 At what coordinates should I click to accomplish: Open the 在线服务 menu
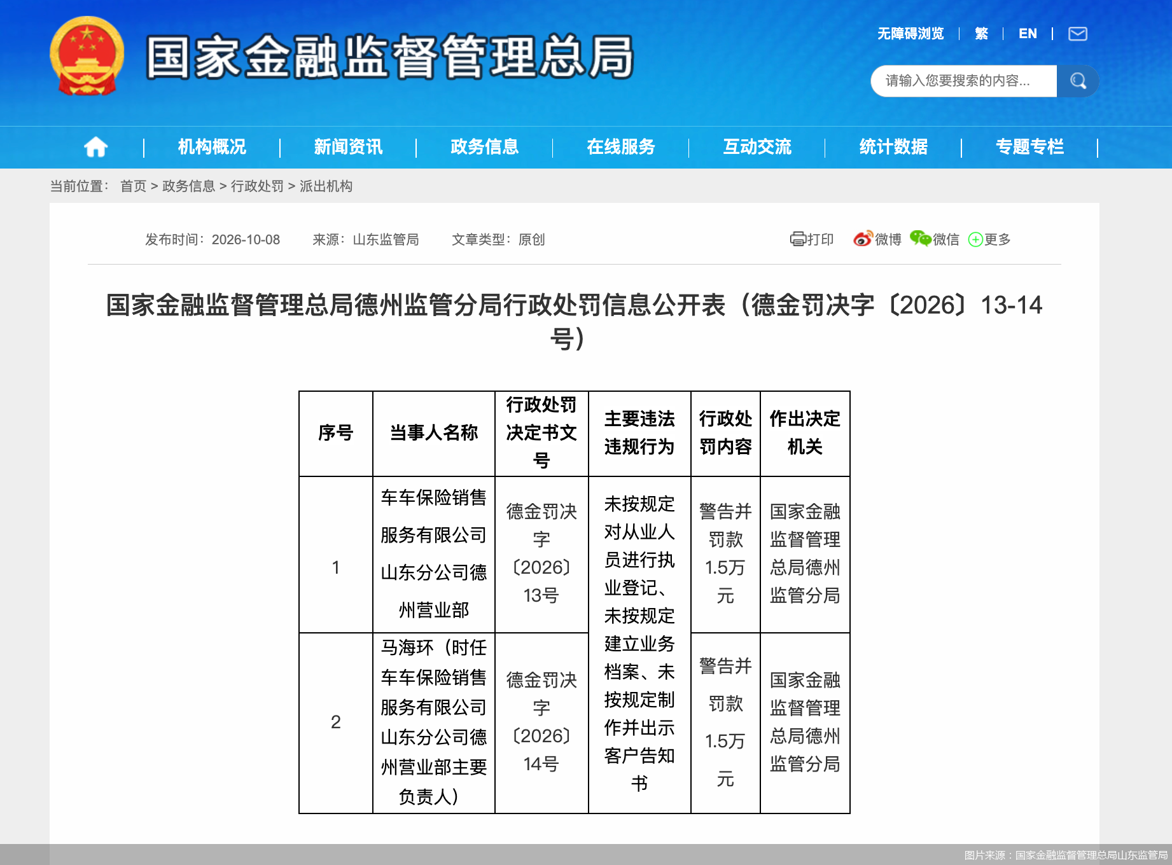[x=621, y=147]
